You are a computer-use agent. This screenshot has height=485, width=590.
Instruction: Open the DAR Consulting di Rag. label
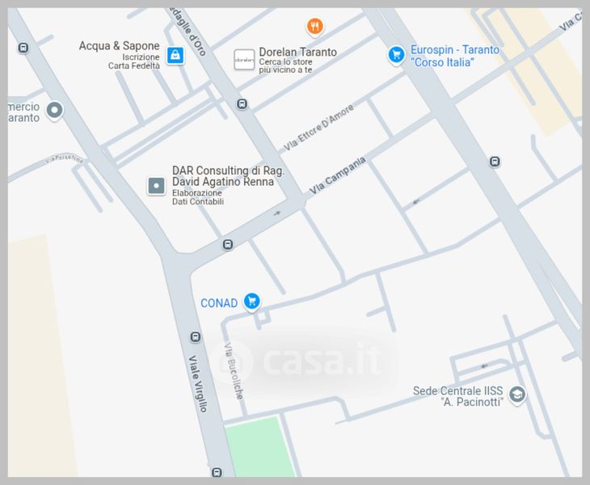tap(228, 171)
